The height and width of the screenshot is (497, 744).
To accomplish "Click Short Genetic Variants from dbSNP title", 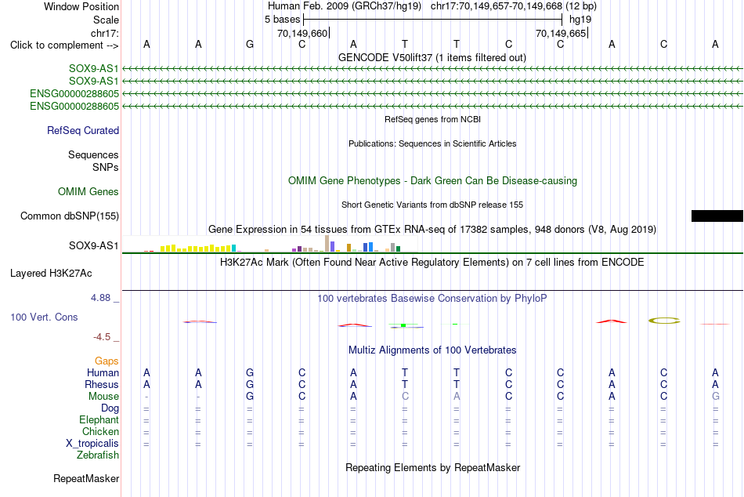I will pos(432,205).
